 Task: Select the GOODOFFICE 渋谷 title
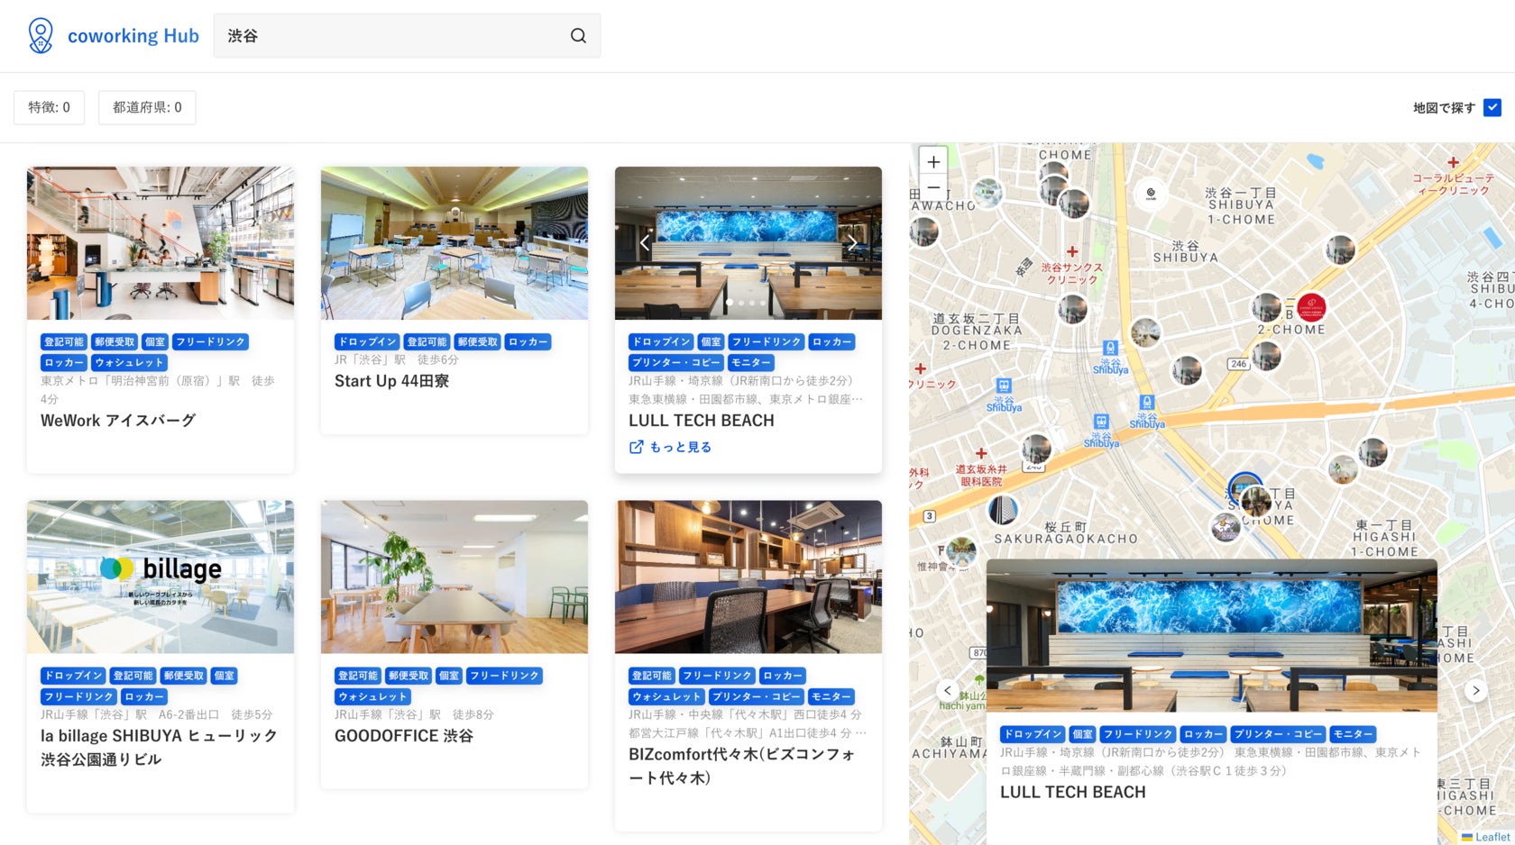point(404,736)
